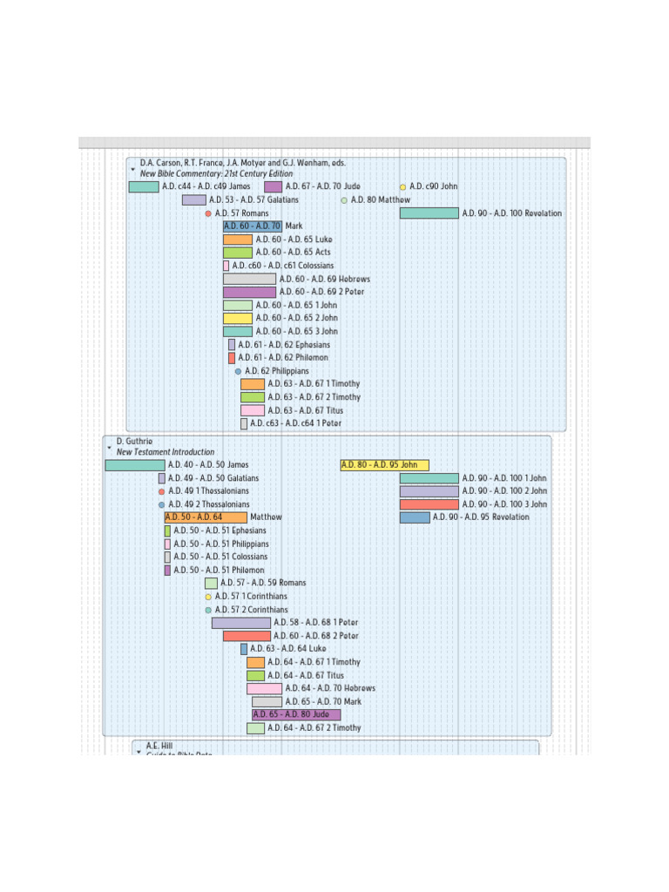Click the A.D. 49 1 Thessalonians point marker
The image size is (669, 892).
click(161, 491)
